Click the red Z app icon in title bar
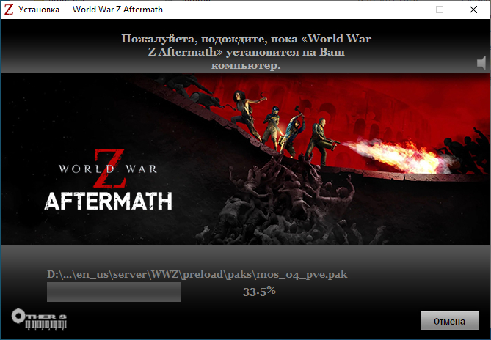This screenshot has width=491, height=340. click(9, 10)
